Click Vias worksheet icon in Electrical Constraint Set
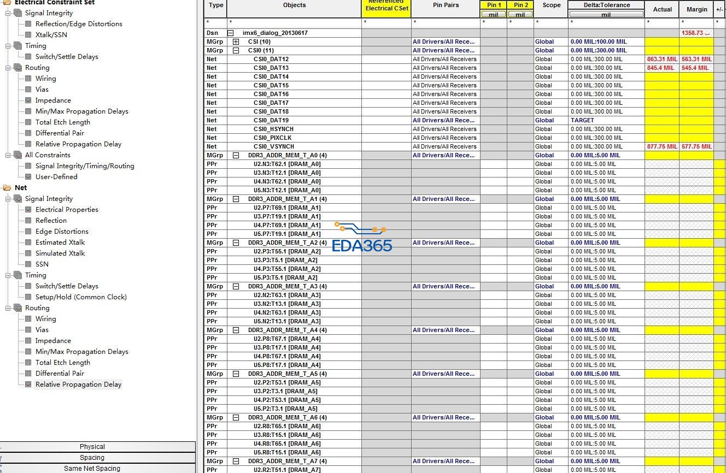This screenshot has width=726, height=473. [x=28, y=90]
